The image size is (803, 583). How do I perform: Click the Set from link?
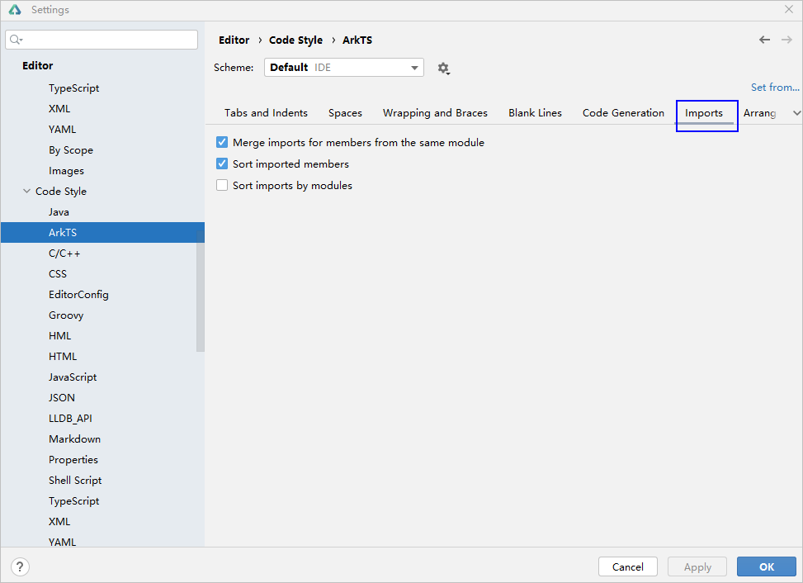(x=774, y=88)
